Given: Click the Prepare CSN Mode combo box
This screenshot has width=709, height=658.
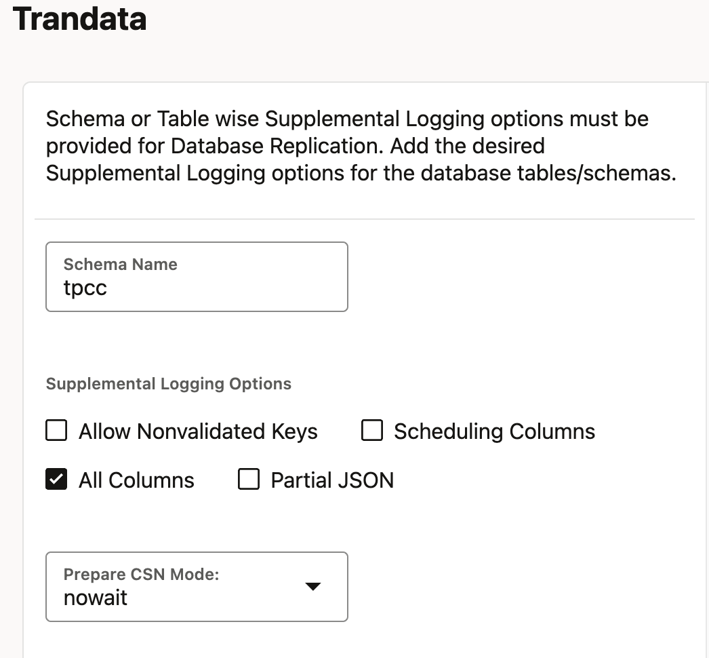Looking at the screenshot, I should coord(197,587).
